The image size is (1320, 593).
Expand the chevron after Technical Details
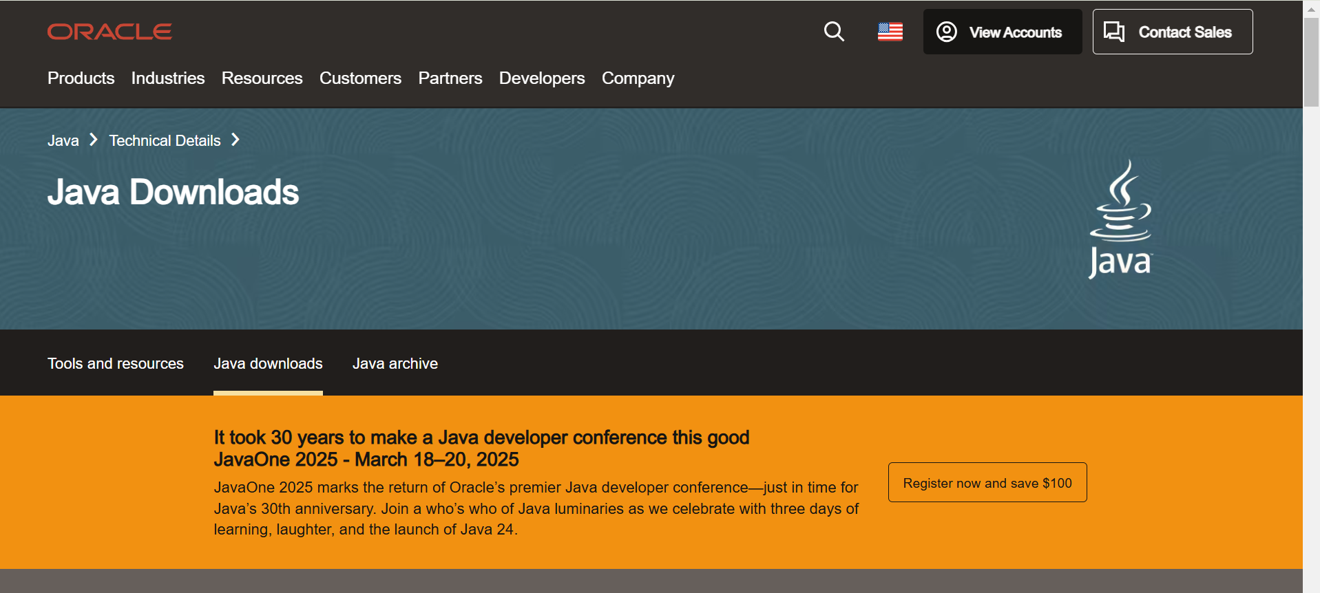(x=235, y=140)
